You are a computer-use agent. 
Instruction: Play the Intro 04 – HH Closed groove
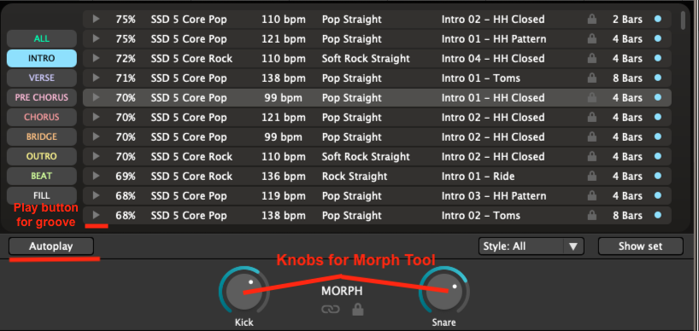pyautogui.click(x=96, y=58)
